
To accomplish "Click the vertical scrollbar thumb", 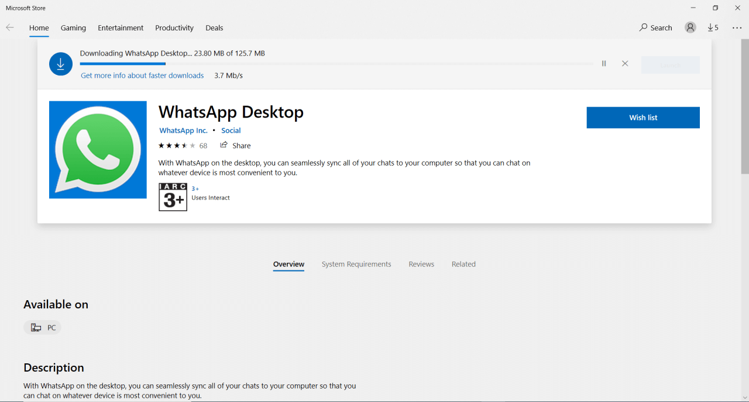I will coord(745,106).
